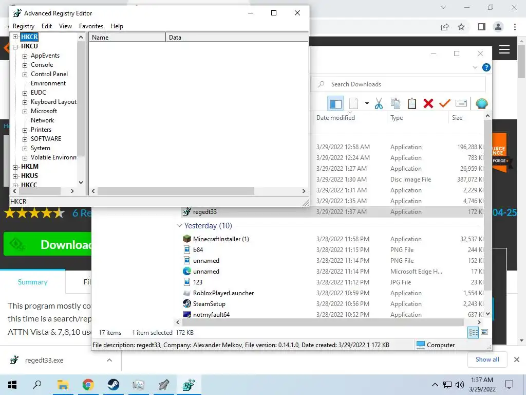The height and width of the screenshot is (395, 526).
Task: Switch to Advanced Registry Editor taskbar icon
Action: point(189,385)
